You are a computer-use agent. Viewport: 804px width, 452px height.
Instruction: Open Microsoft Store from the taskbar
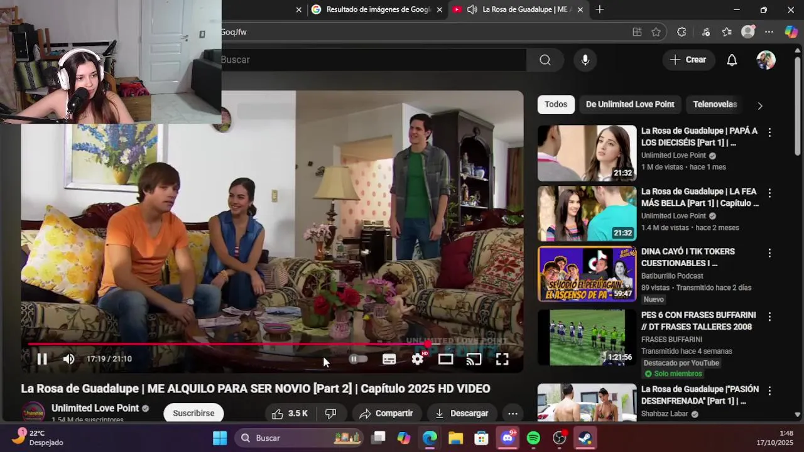(x=481, y=438)
